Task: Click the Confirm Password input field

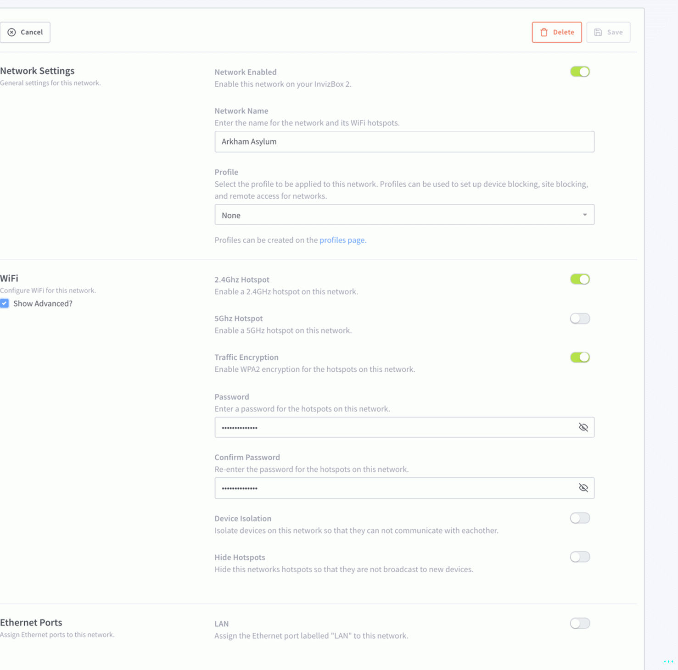Action: 395,488
